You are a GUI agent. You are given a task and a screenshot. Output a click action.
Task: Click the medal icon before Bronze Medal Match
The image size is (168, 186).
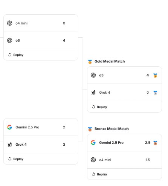pyautogui.click(x=90, y=129)
